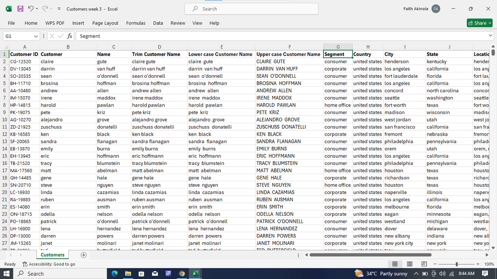
Task: Open Microsoft Store from taskbar
Action: (x=141, y=274)
